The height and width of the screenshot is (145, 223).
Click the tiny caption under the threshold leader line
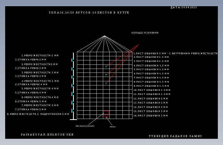coord(113,127)
